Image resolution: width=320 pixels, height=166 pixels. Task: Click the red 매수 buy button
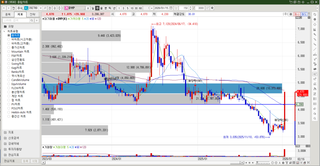297,14
